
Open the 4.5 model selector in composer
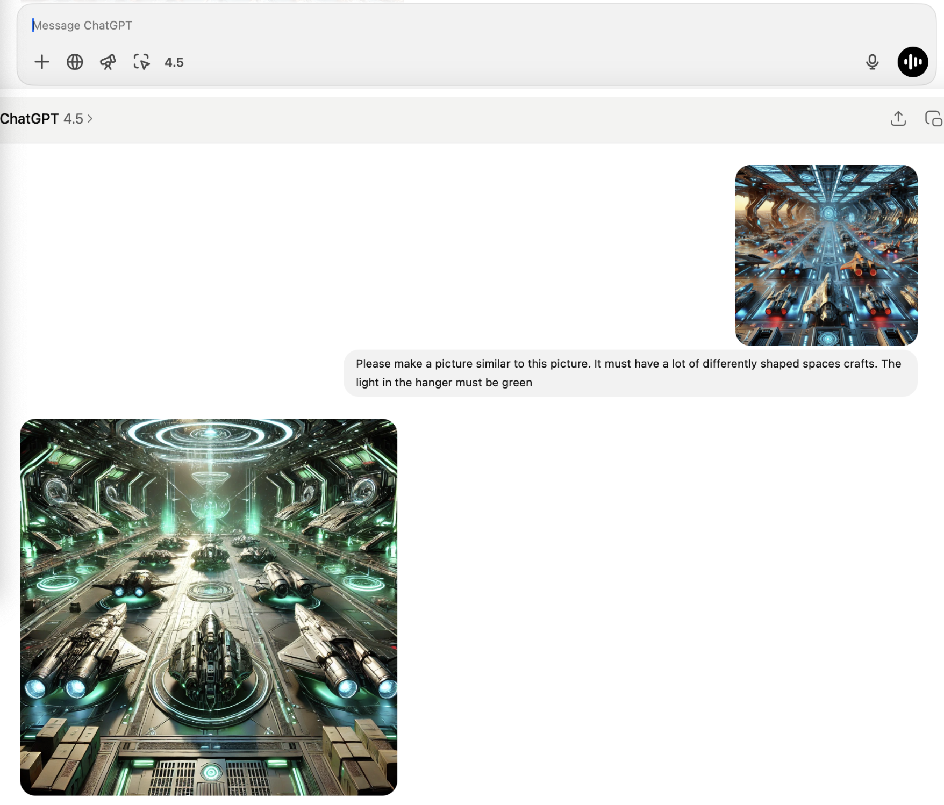(174, 62)
